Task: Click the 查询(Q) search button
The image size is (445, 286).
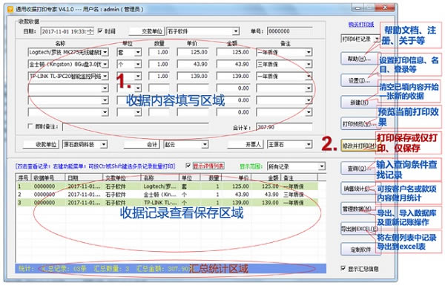Action: pyautogui.click(x=357, y=169)
